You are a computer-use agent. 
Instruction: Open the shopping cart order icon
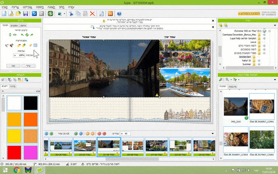pyautogui.click(x=110, y=14)
